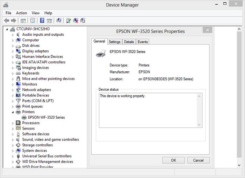Collapse the Printers category arrow

(x=13, y=112)
